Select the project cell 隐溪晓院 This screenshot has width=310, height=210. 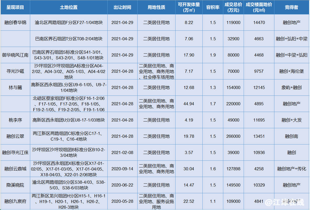(15, 185)
